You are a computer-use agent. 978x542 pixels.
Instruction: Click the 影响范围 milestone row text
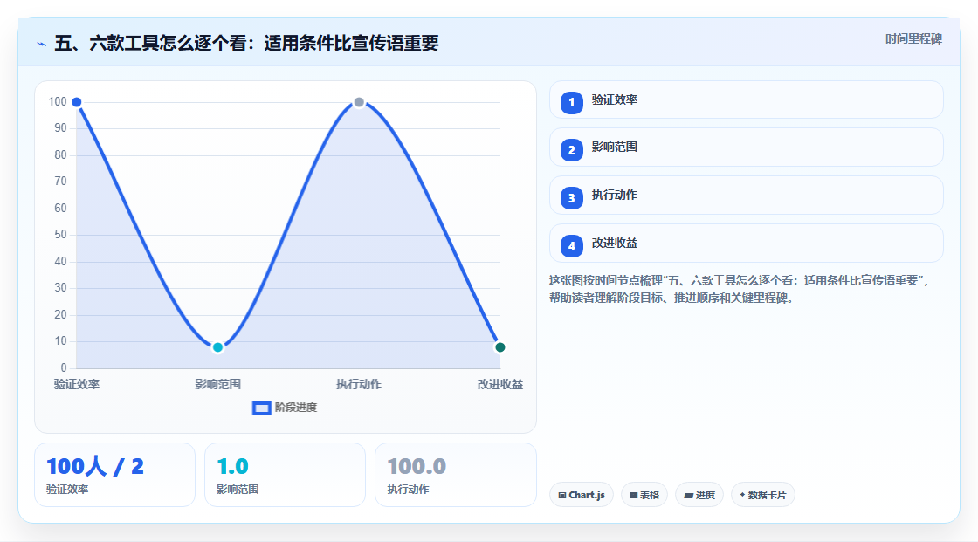point(615,148)
